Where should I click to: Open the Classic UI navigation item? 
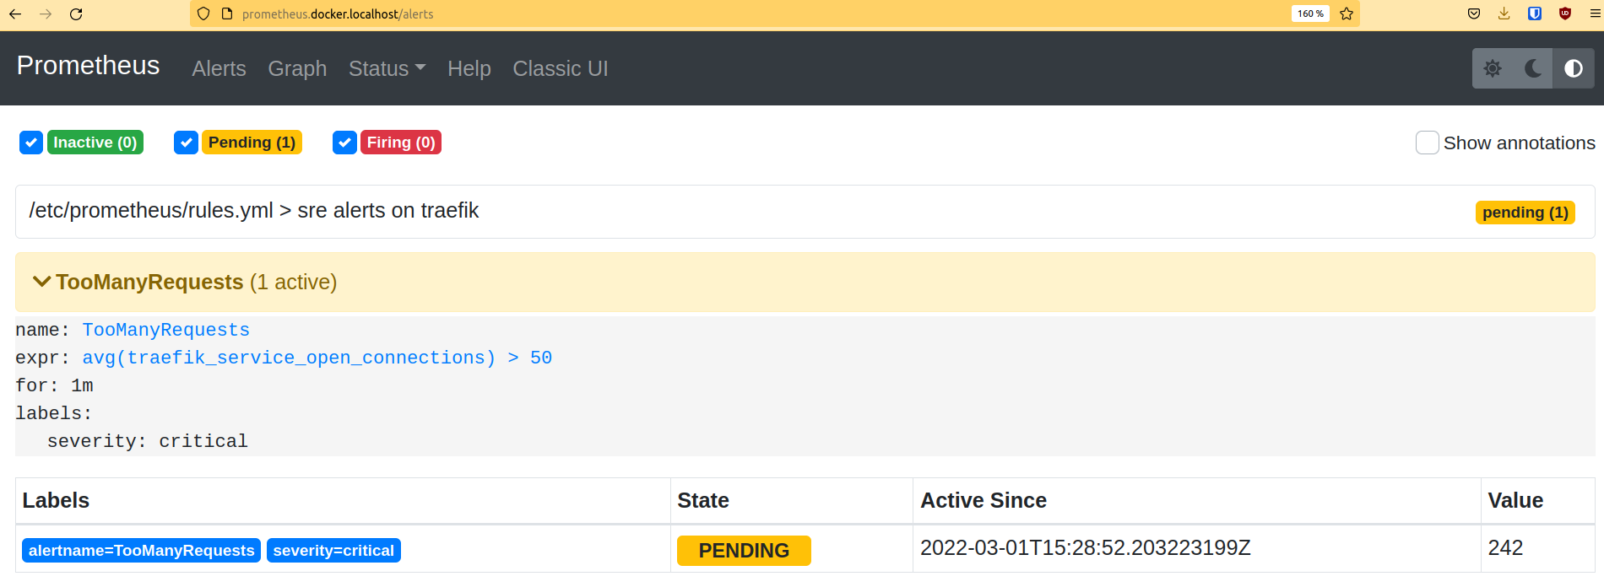pyautogui.click(x=561, y=68)
